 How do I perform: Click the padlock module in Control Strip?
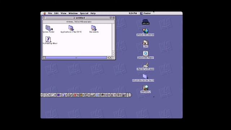[x=70, y=95]
